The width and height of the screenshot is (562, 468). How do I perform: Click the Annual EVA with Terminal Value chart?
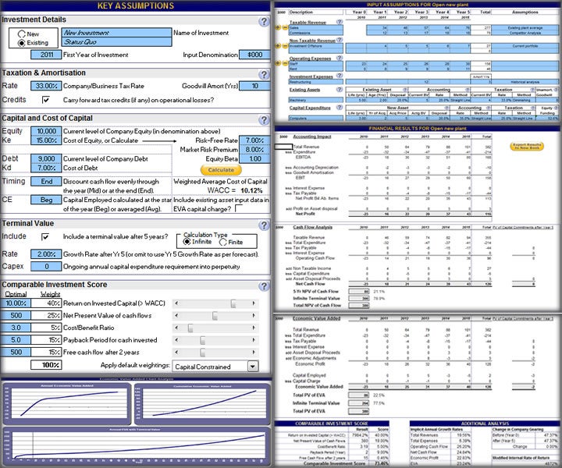[x=136, y=445]
